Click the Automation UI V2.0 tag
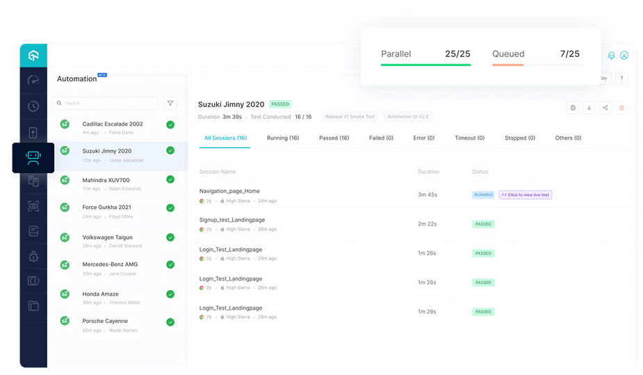This screenshot has height=375, width=643. (x=407, y=117)
